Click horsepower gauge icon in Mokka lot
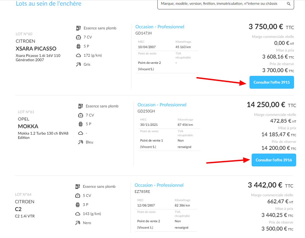Screen dimensions: 305x238 (81, 115)
